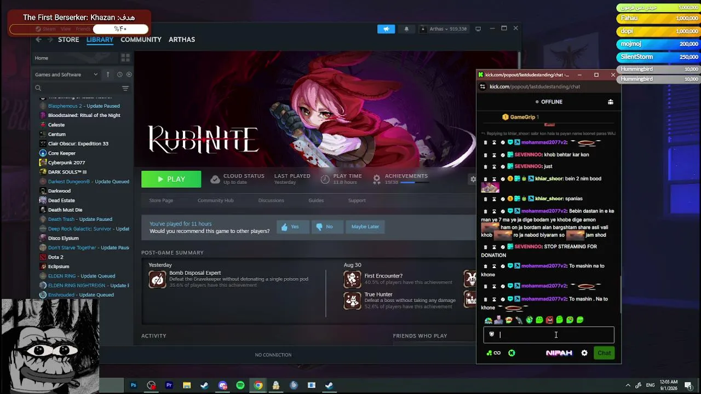The width and height of the screenshot is (701, 394).
Task: Open Google Chrome from the taskbar
Action: [258, 385]
